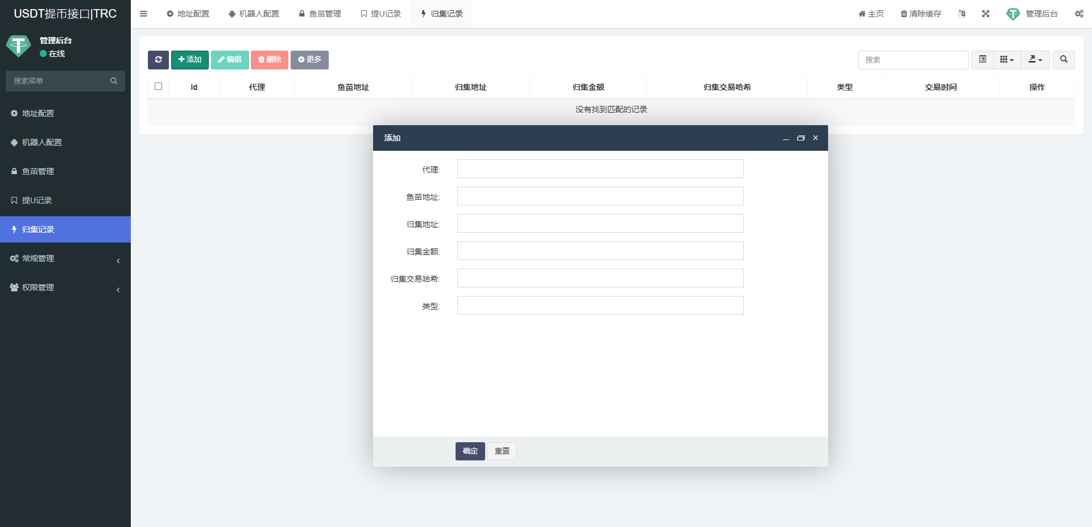Click the refresh table icon button
The height and width of the screenshot is (527, 1092).
coord(158,60)
